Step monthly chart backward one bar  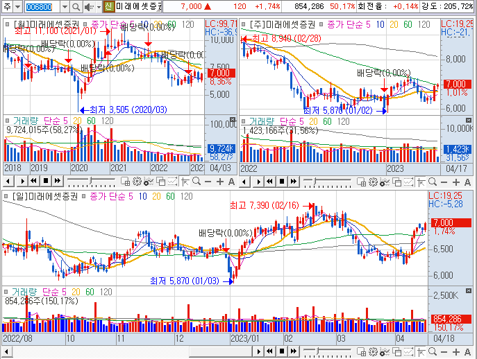tap(8, 182)
